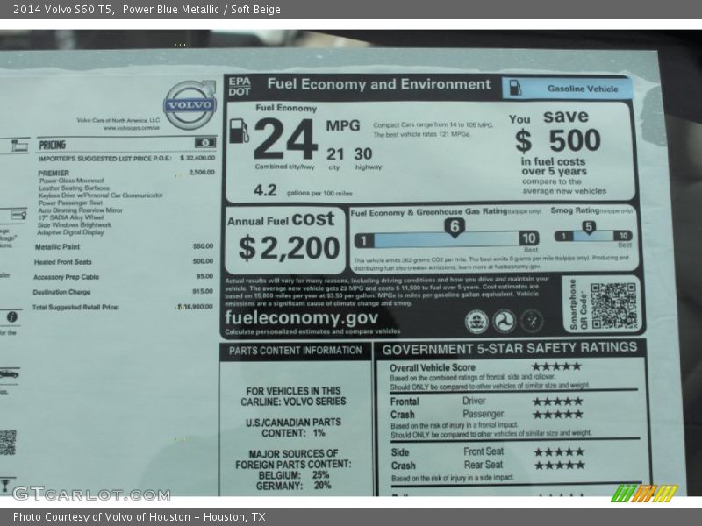
Task: Click the 4.2 gallons per 100 miles value
Action: tap(265, 190)
